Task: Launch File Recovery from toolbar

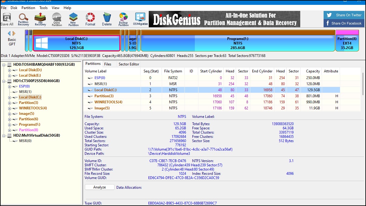Action: (40, 19)
